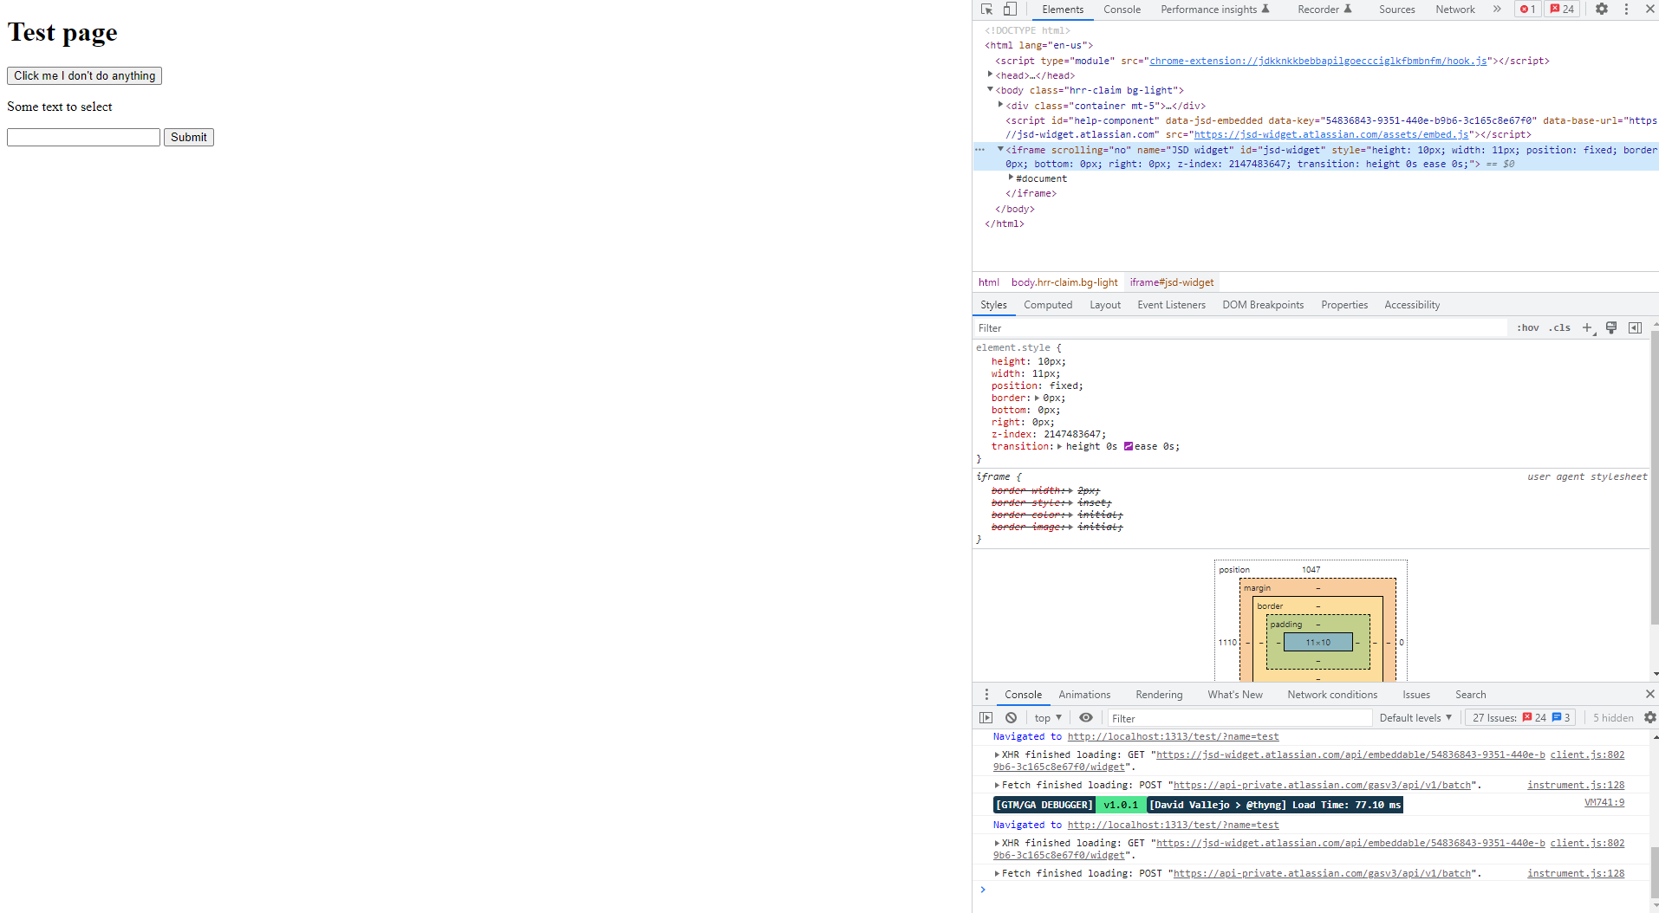This screenshot has width=1659, height=913.
Task: Clear the console with the ban icon
Action: [x=1011, y=718]
